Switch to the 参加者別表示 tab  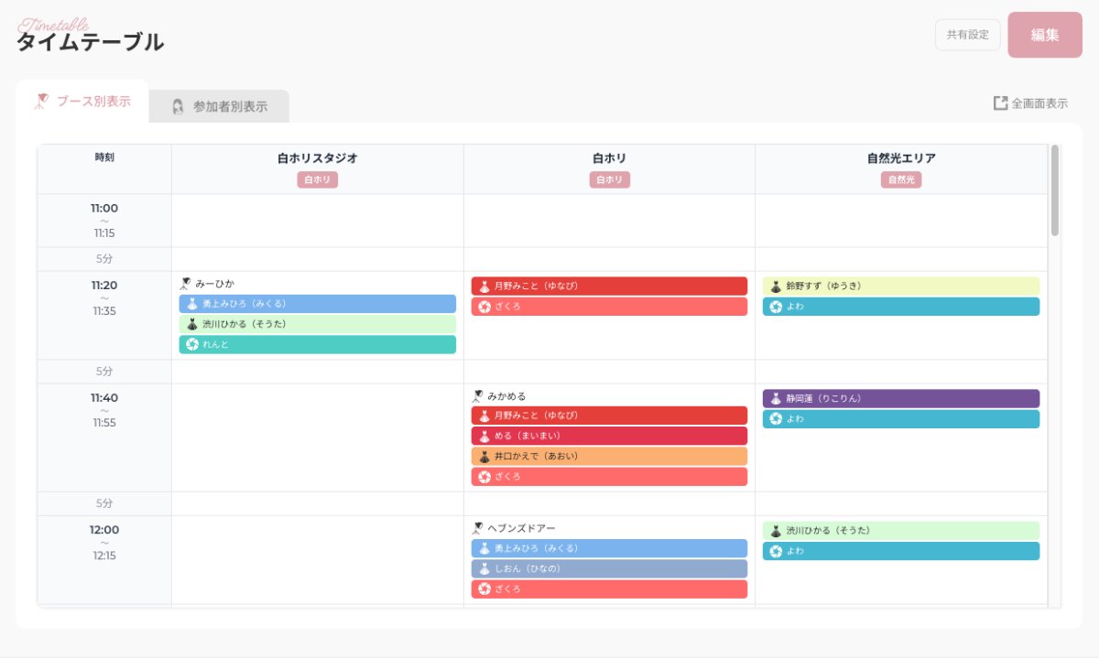(x=219, y=106)
